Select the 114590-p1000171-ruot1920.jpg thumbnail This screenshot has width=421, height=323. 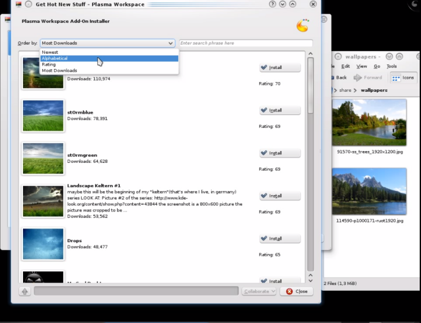point(369,191)
